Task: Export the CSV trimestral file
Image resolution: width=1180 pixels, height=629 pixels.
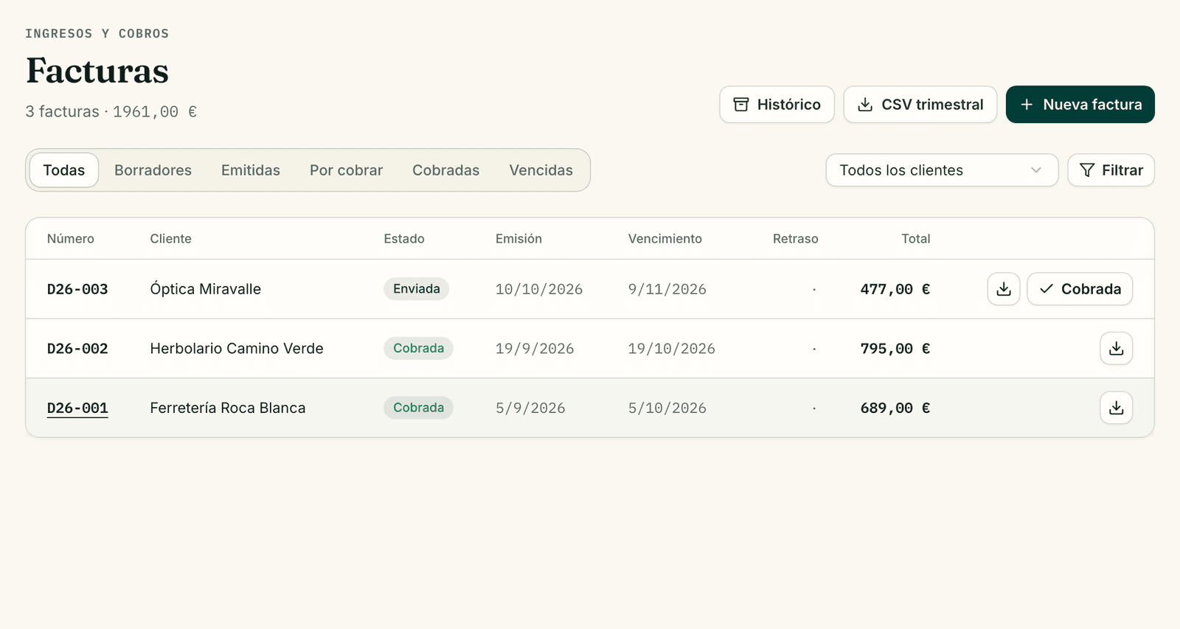Action: [x=920, y=105]
